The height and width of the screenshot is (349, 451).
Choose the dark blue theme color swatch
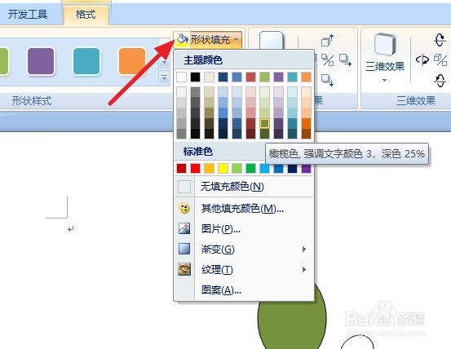click(223, 77)
